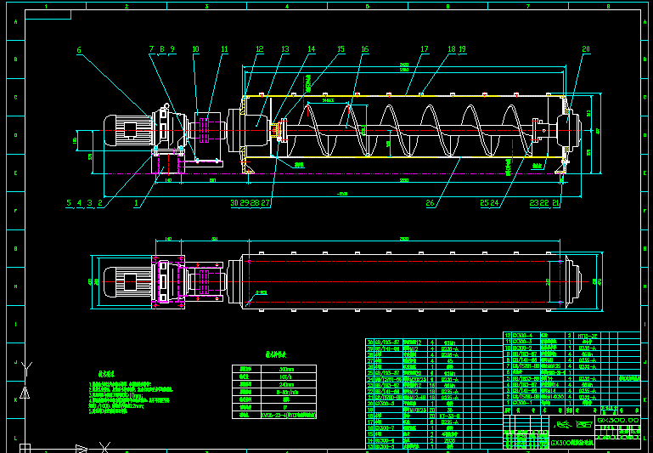This screenshot has width=653, height=453.
Task: Click the UCS X-axis arrow icon
Action: [82, 450]
